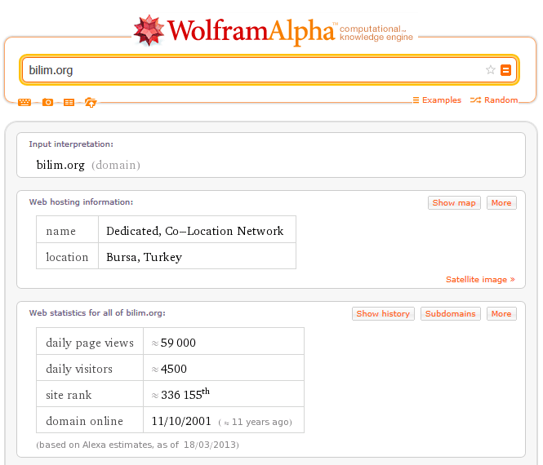
Task: Select the domain online date 11/10/2001
Action: 181,421
